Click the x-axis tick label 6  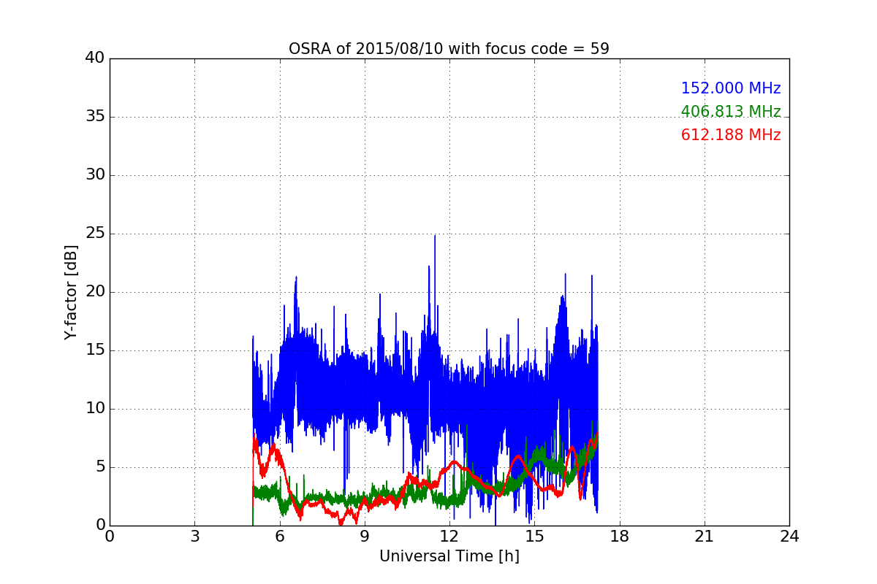[x=279, y=537]
